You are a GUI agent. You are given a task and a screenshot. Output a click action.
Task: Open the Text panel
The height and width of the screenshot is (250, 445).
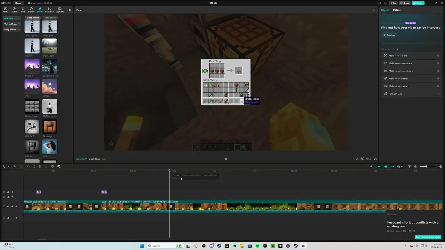click(23, 10)
